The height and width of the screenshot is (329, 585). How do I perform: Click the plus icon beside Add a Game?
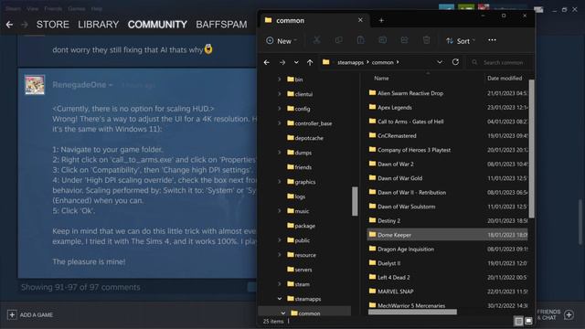click(12, 314)
